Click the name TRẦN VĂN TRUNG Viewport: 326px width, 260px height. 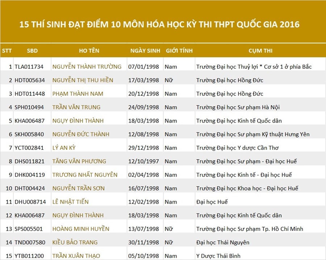[76, 107]
